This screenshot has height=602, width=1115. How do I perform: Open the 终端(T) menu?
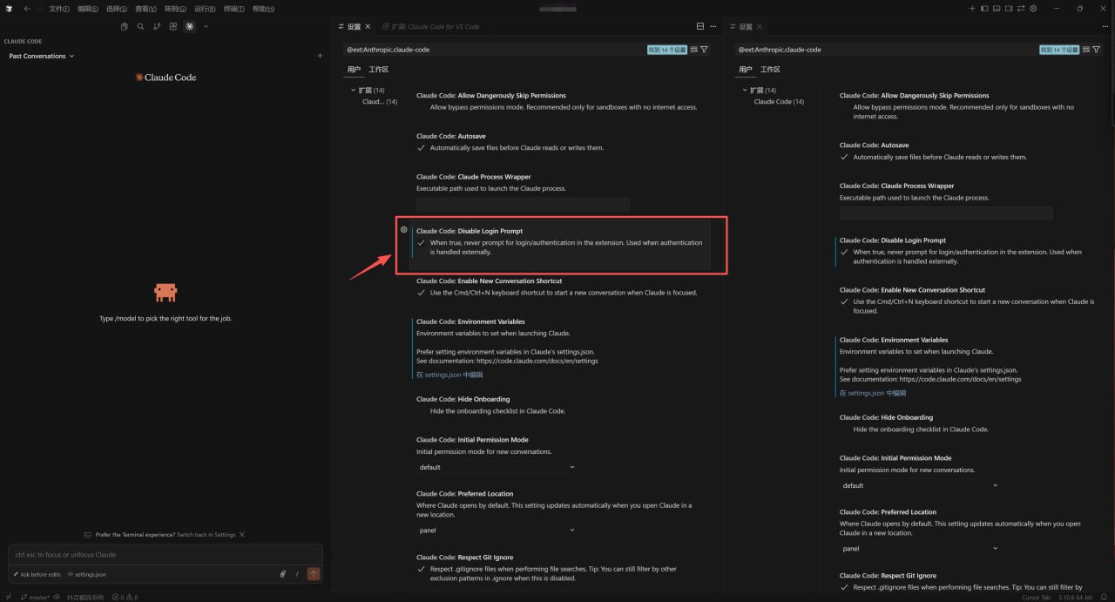tap(234, 9)
